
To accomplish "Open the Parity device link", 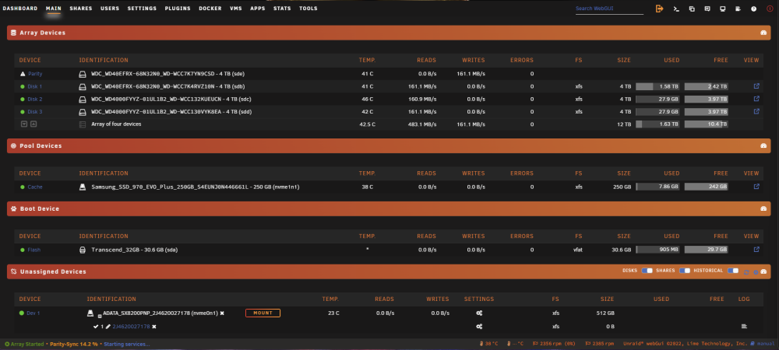I will pyautogui.click(x=35, y=74).
